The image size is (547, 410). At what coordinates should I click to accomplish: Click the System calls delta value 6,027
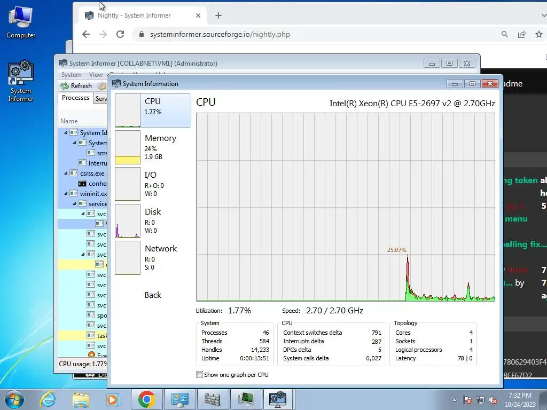pyautogui.click(x=373, y=358)
